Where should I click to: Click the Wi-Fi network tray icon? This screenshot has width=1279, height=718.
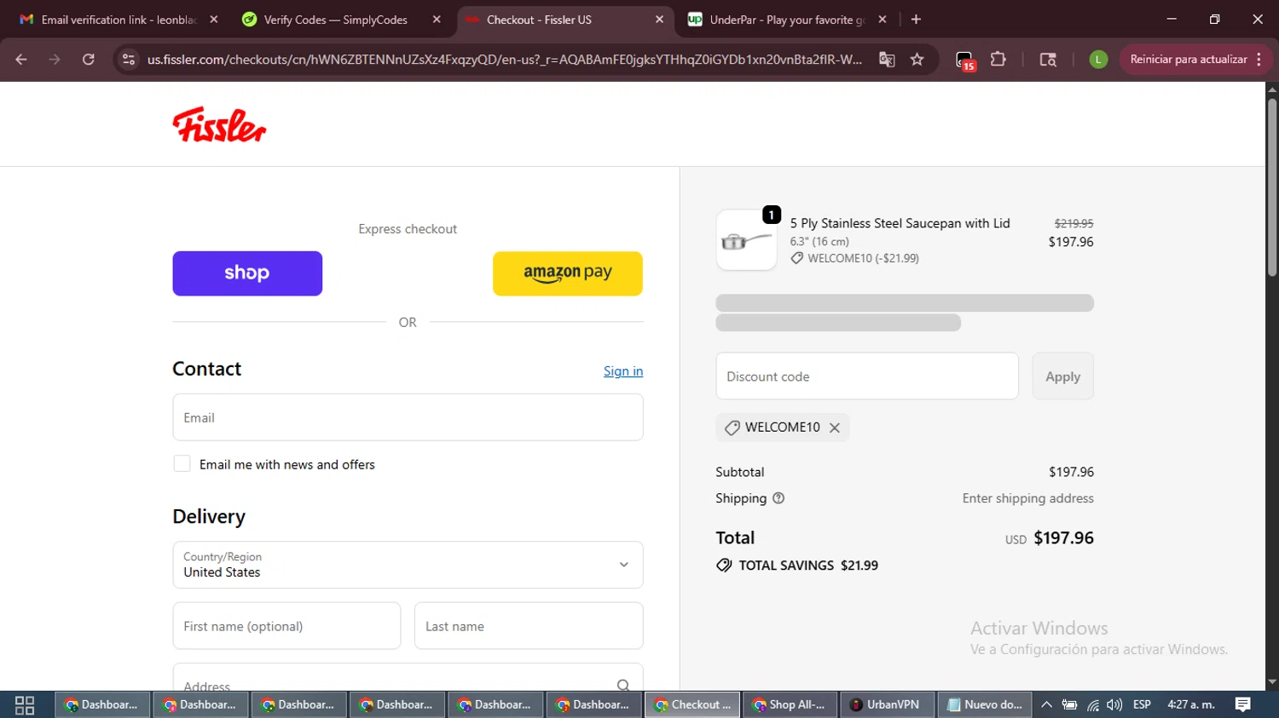[1093, 705]
